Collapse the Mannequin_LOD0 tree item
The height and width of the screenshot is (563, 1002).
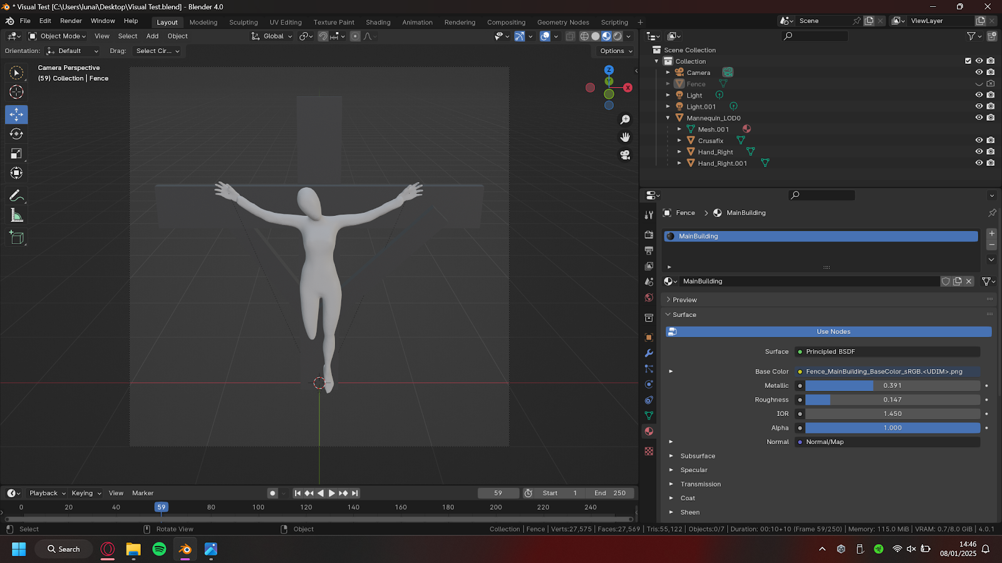click(668, 118)
